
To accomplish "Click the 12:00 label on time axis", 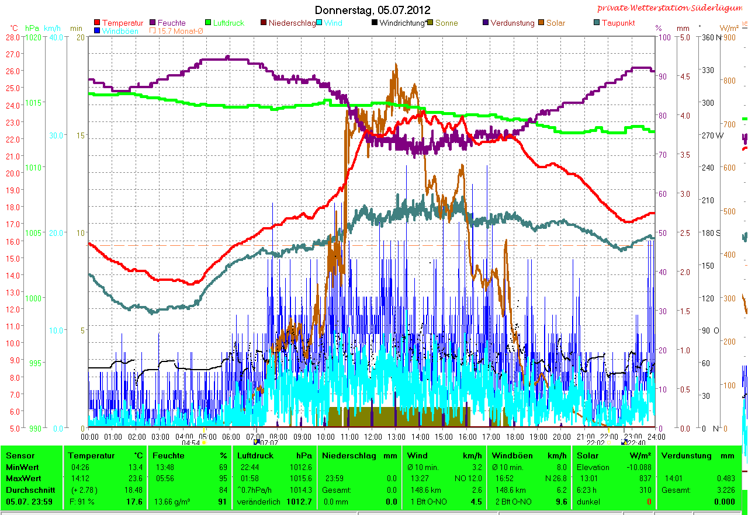I will point(373,436).
